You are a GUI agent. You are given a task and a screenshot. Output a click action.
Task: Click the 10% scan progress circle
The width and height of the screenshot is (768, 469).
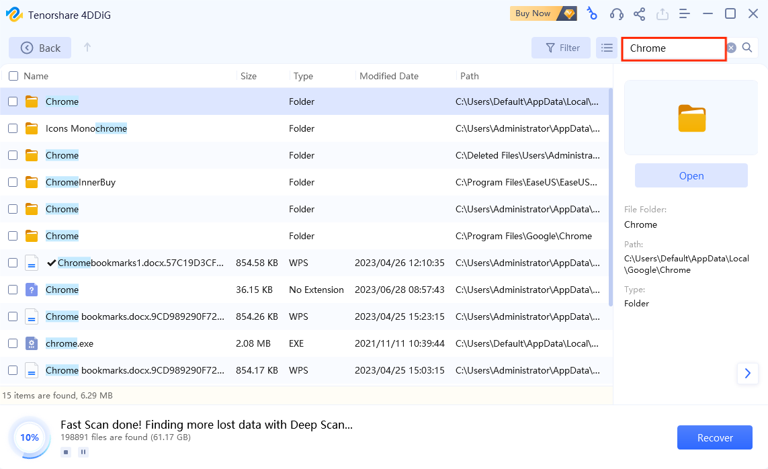pos(30,437)
